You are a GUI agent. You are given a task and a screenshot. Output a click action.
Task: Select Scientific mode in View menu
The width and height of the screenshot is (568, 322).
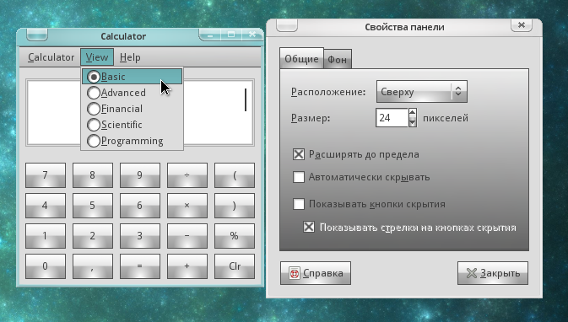(x=132, y=125)
